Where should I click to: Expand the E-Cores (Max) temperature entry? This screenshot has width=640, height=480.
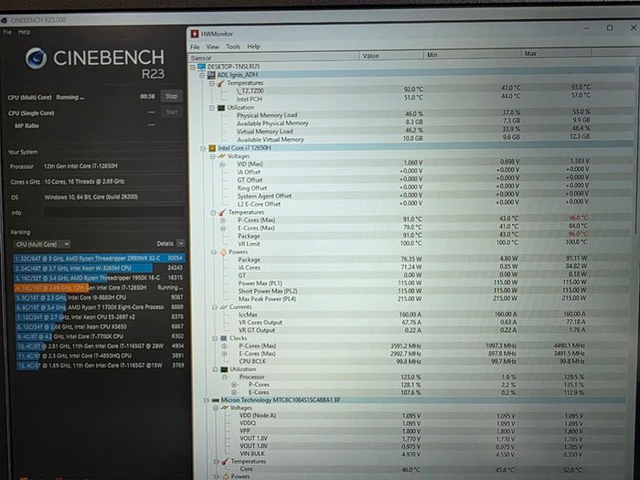coord(223,229)
